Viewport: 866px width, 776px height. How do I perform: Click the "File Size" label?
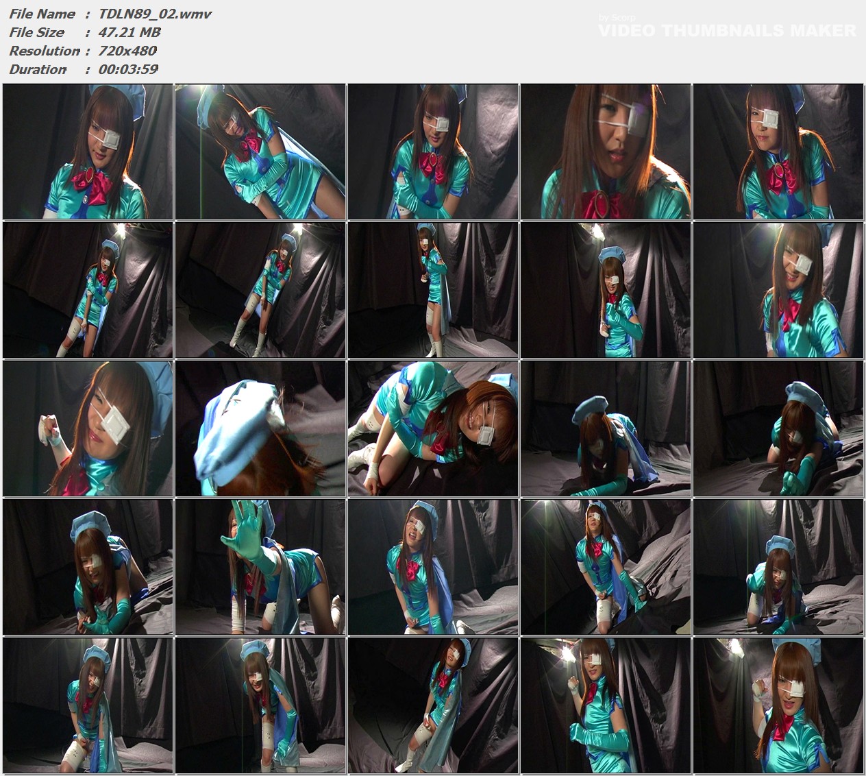click(x=37, y=32)
